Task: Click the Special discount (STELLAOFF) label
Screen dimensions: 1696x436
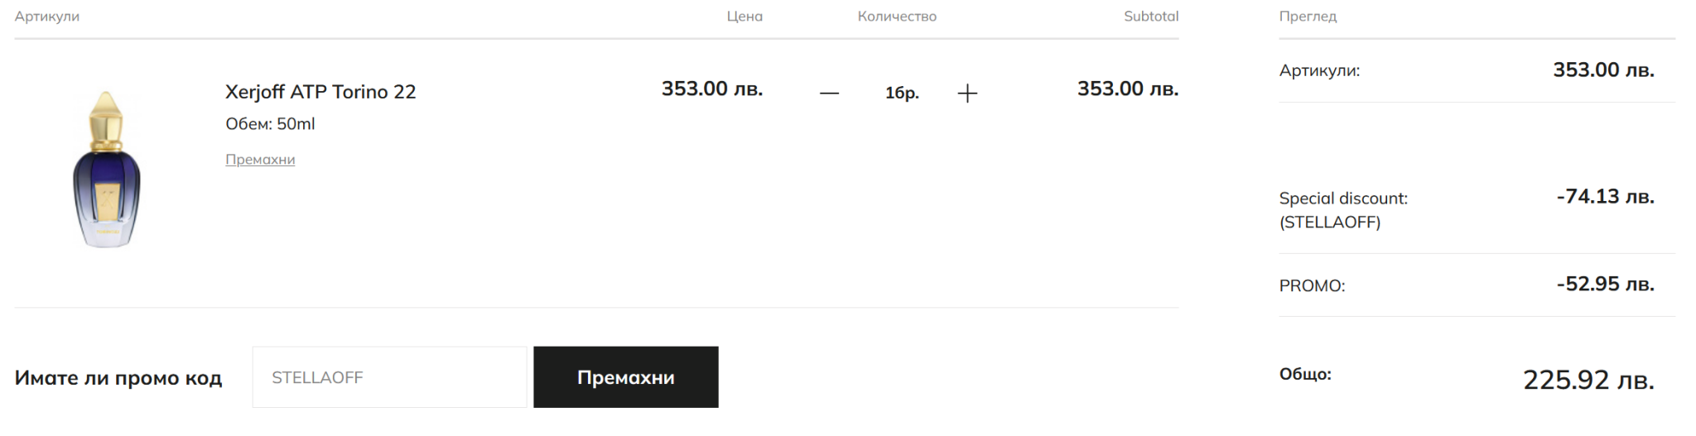Action: click(1342, 210)
